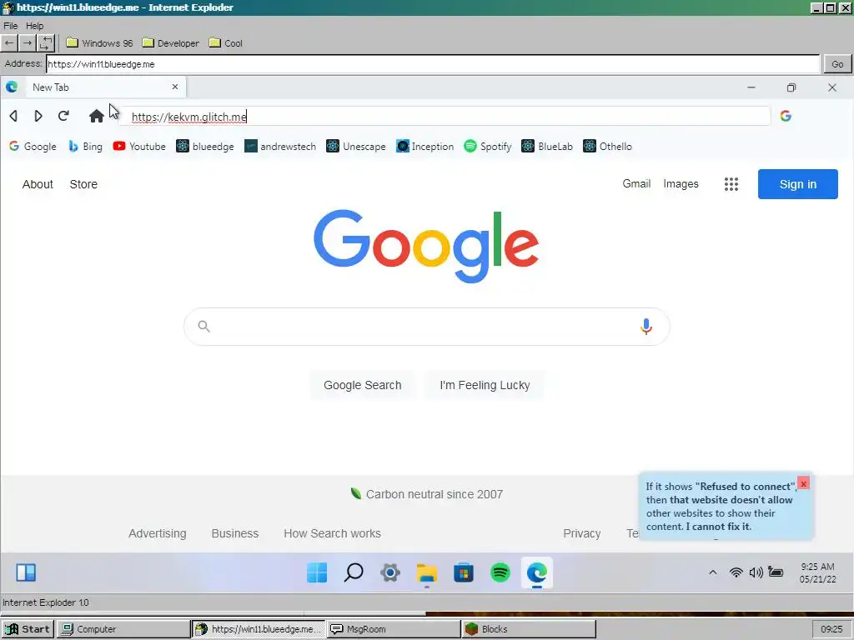Open the Privacy footer link
The height and width of the screenshot is (640, 854).
coord(581,533)
